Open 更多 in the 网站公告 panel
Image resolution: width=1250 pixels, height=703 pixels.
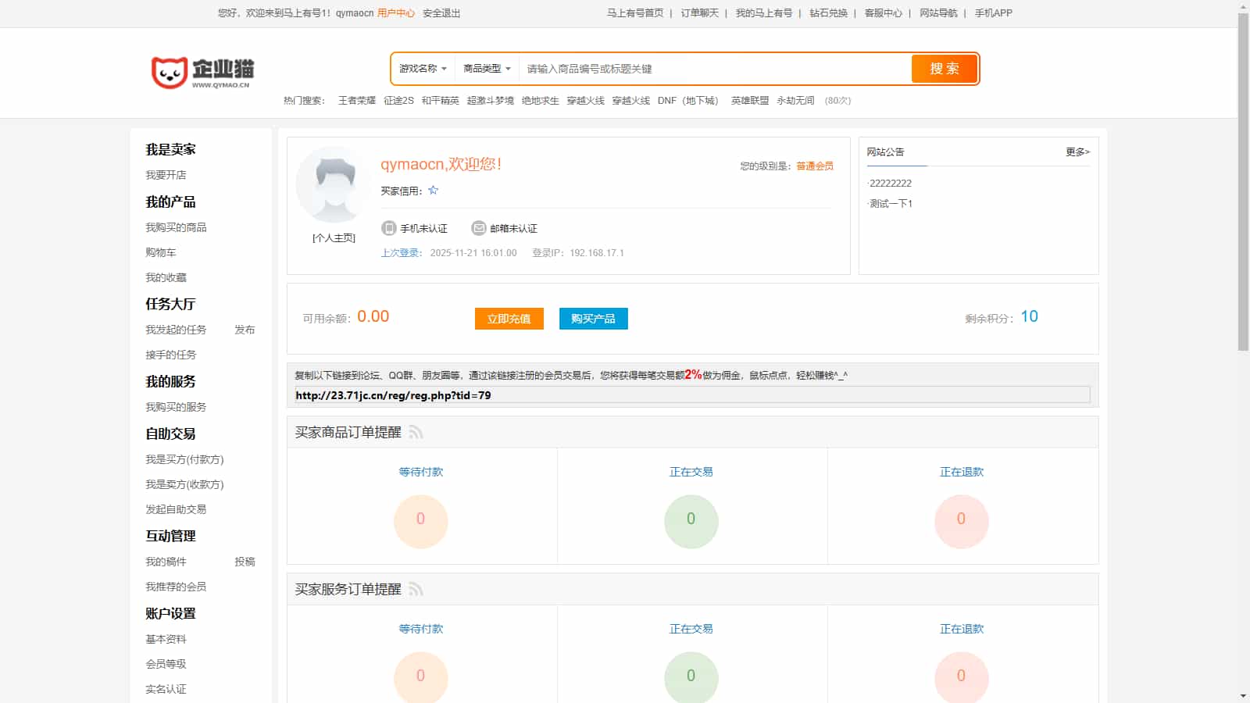tap(1077, 152)
